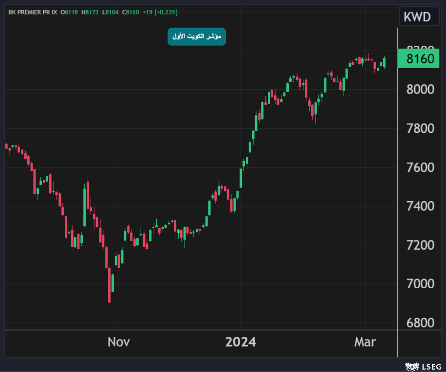Select the 7200 price scale label
Screen dimensions: 446x372
(x=420, y=245)
